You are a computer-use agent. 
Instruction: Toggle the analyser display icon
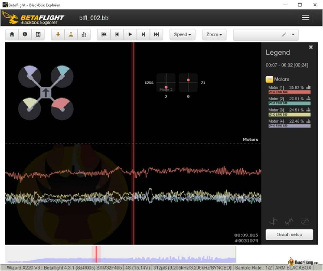pyautogui.click(x=84, y=35)
